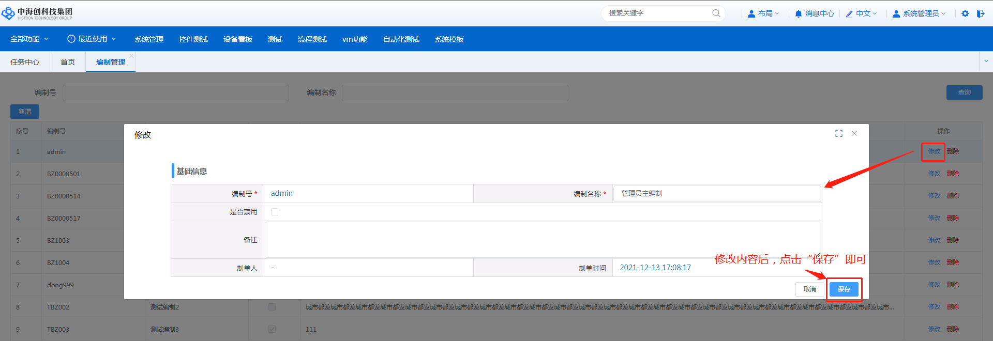Click the search magnifier icon
This screenshot has height=341, width=993.
pos(716,13)
